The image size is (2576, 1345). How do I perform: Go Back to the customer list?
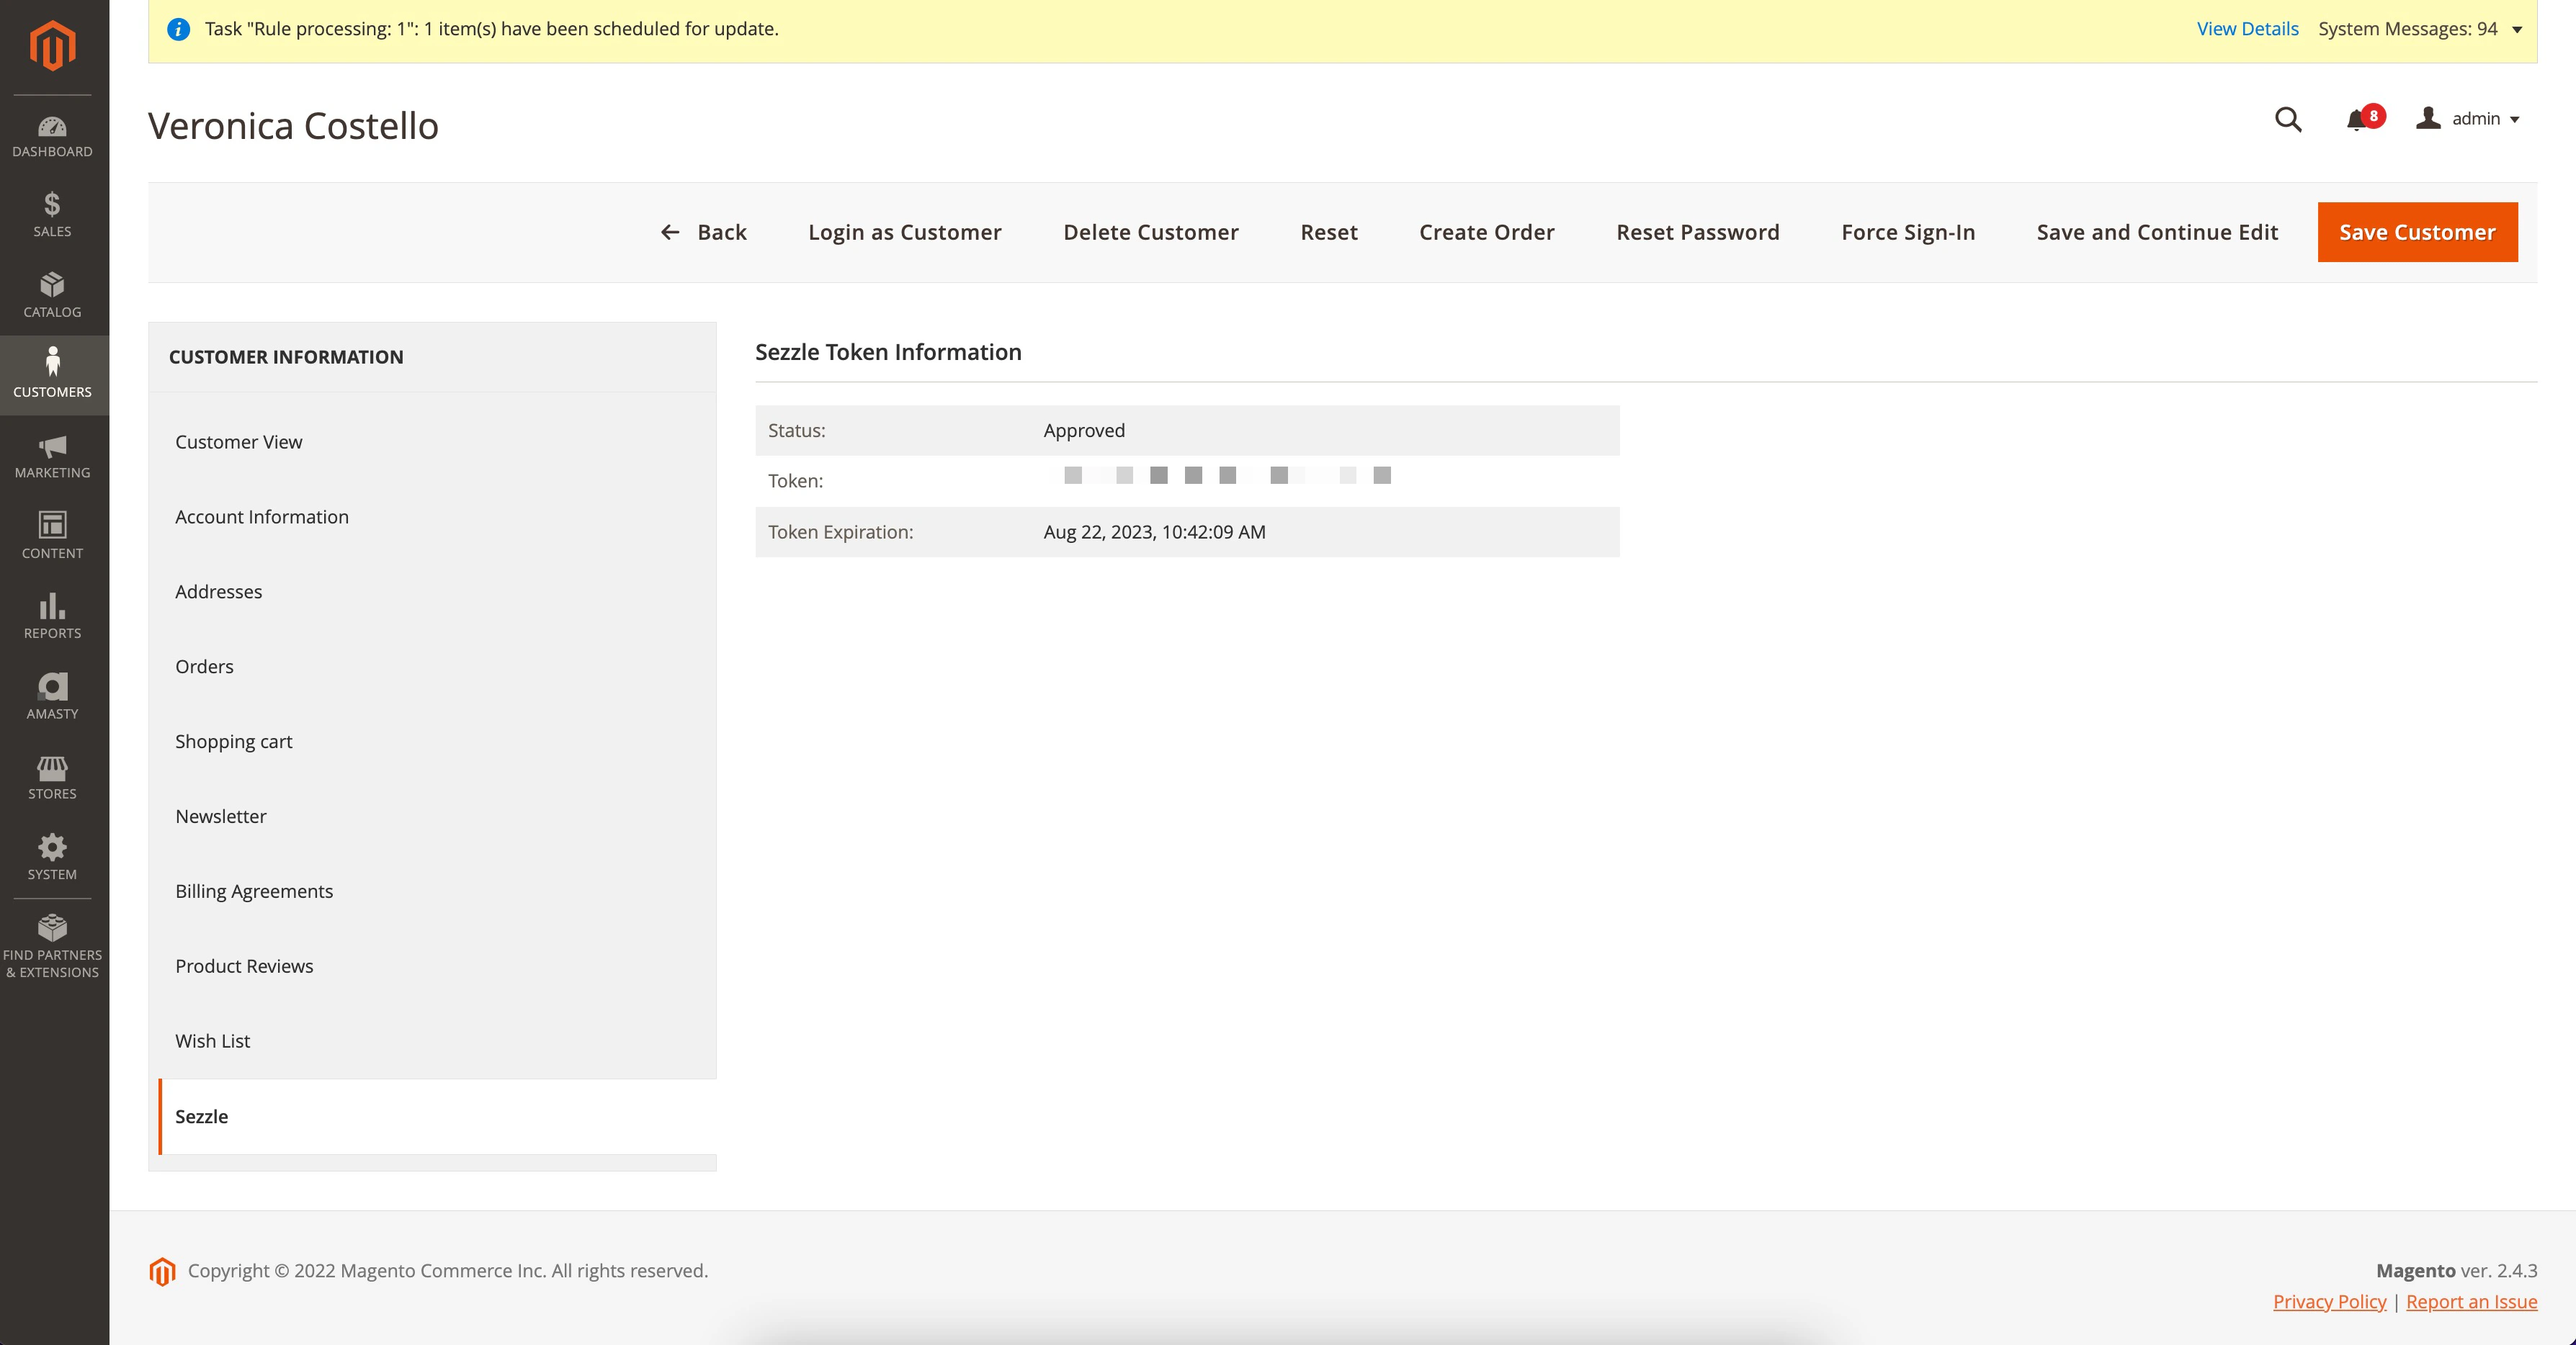[703, 232]
